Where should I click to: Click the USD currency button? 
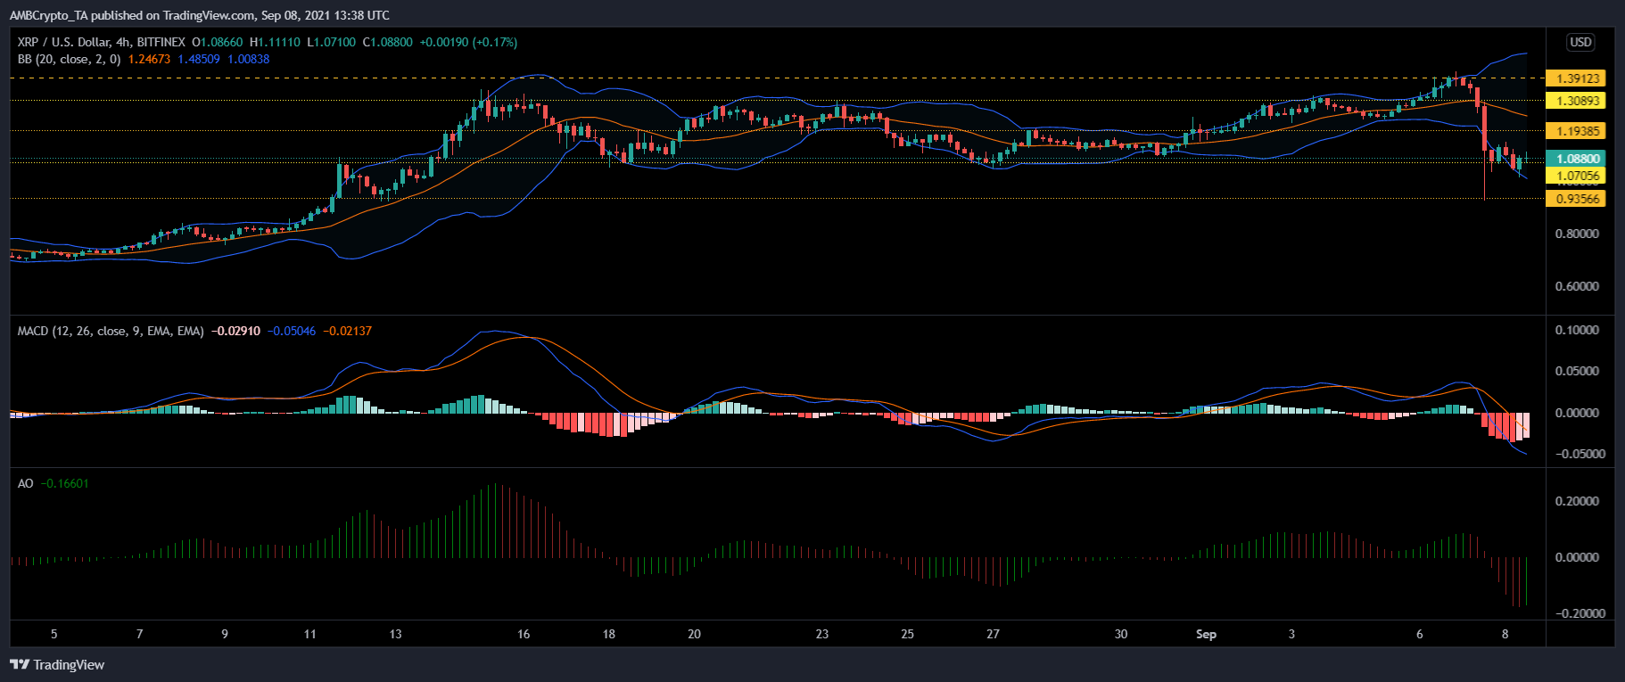click(1580, 42)
